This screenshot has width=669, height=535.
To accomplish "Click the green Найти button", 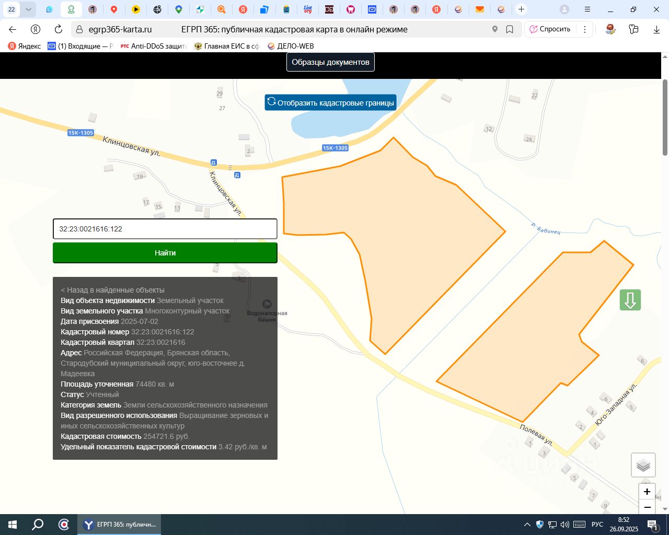I will (165, 253).
